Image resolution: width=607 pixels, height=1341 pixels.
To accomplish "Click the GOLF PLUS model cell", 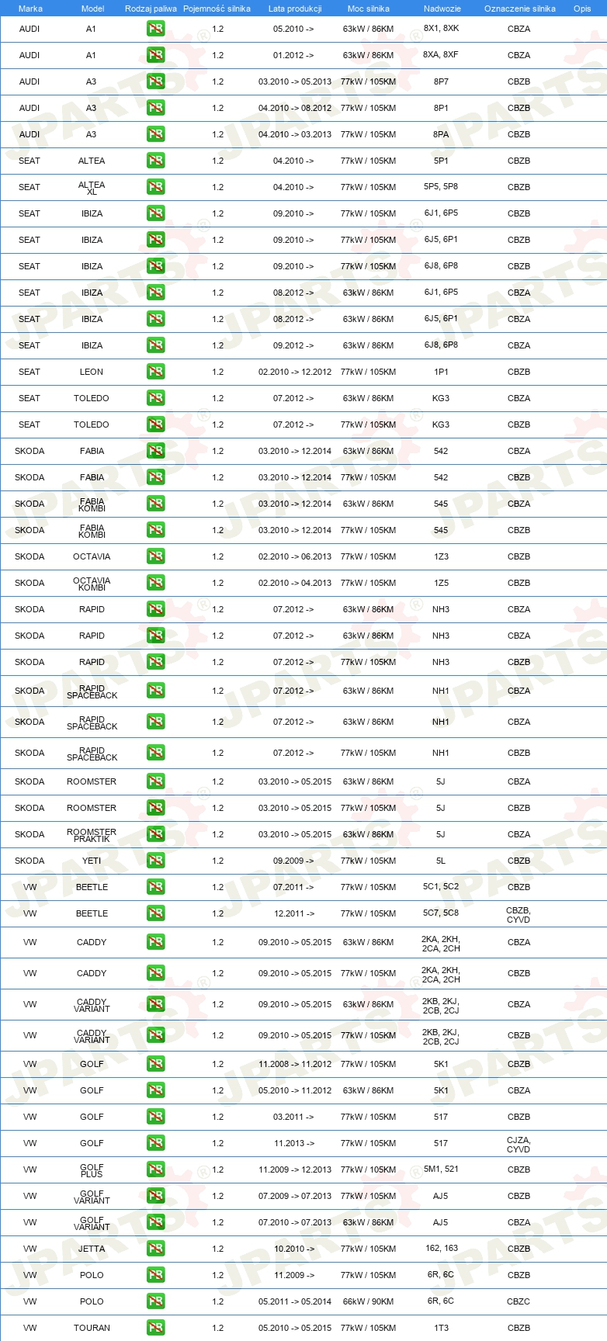I will (92, 1170).
